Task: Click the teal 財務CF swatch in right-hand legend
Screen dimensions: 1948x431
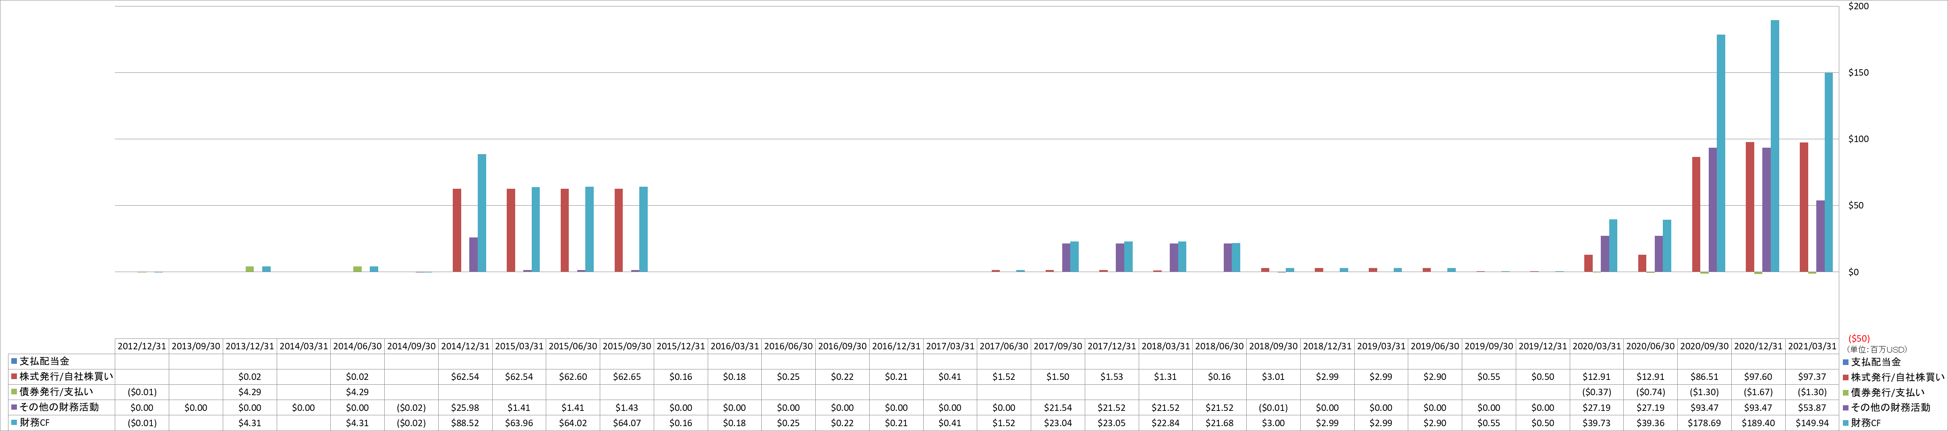Action: coord(1845,423)
